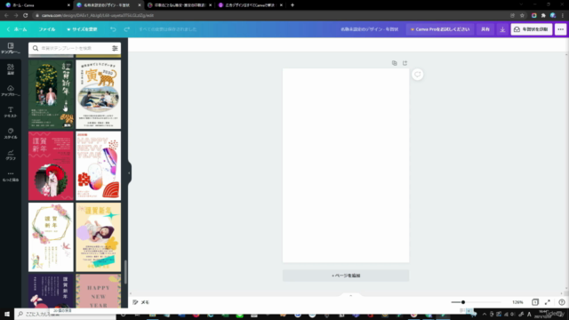The image size is (569, 320).
Task: Open the Uploads sidebar panel
Action: pyautogui.click(x=11, y=91)
